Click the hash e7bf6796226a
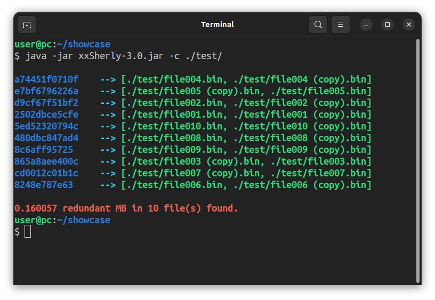Screen dimensions: 435x300 (x=46, y=91)
